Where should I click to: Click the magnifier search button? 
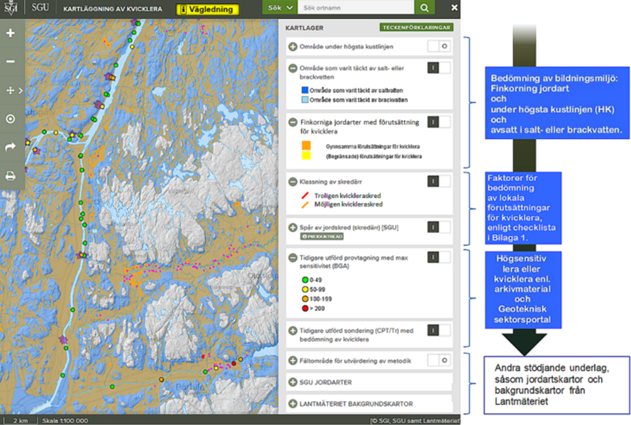[x=425, y=8]
